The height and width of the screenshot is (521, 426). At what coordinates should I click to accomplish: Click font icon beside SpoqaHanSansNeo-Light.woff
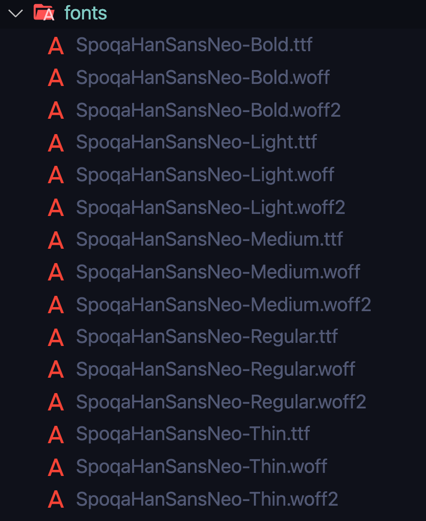tap(56, 175)
